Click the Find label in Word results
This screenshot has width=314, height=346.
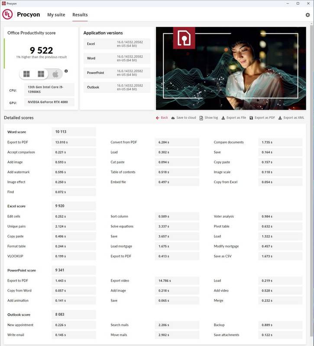pyautogui.click(x=10, y=192)
